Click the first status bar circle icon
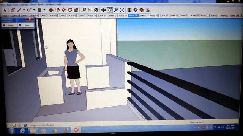 [9, 125]
